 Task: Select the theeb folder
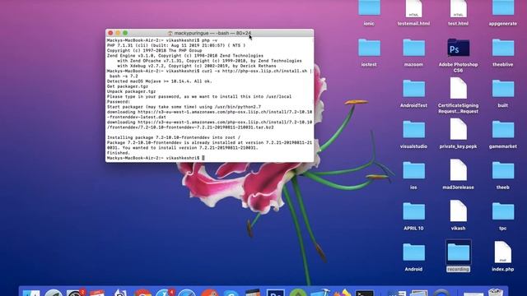point(503,170)
